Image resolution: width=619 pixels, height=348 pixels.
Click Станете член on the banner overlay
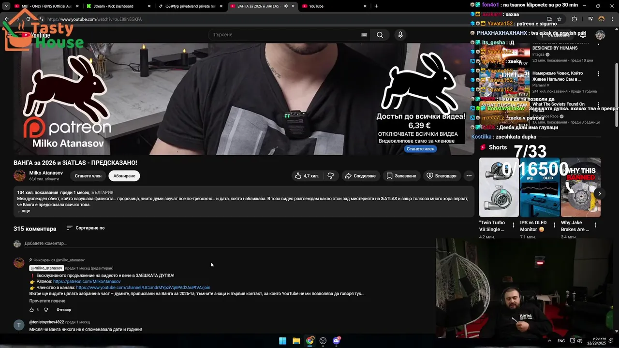pyautogui.click(x=420, y=149)
